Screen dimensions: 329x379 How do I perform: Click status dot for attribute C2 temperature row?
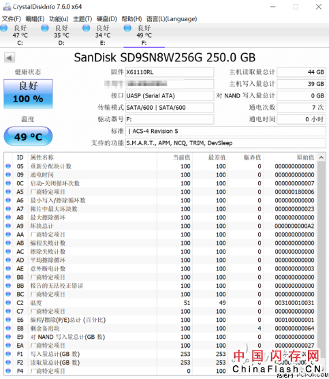[8, 303]
